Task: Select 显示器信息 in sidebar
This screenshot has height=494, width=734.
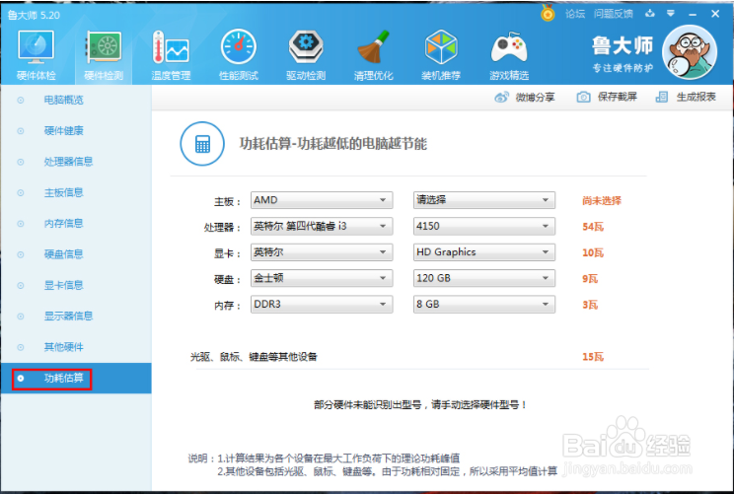Action: point(68,316)
